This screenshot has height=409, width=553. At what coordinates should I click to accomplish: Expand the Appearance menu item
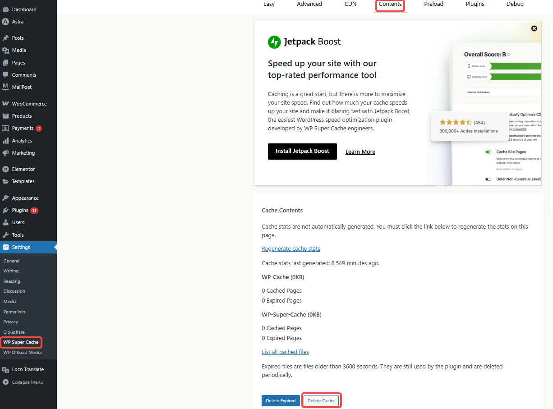[25, 198]
